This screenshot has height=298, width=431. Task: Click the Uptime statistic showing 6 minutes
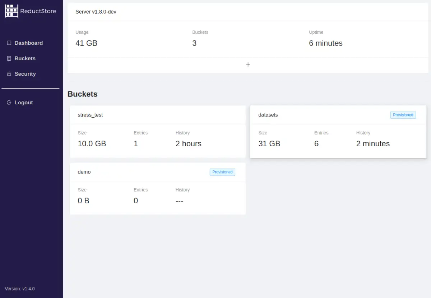click(x=325, y=43)
